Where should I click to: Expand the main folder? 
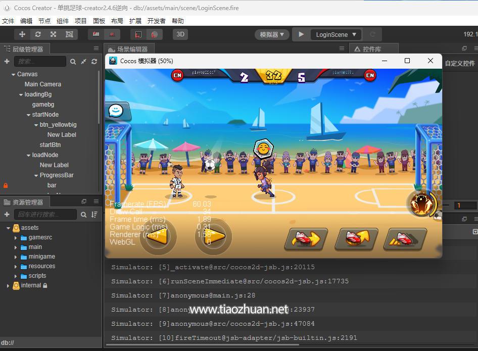click(16, 247)
